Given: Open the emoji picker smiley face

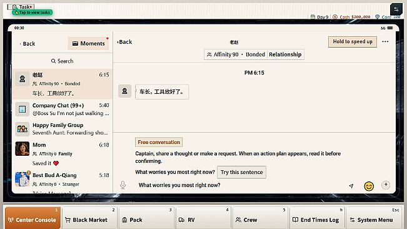Looking at the screenshot, I should coord(369,186).
